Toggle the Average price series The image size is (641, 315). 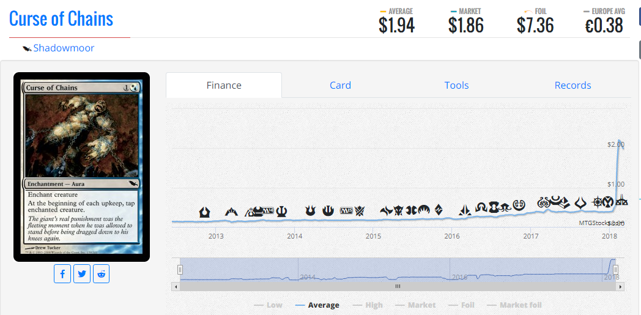(x=317, y=305)
